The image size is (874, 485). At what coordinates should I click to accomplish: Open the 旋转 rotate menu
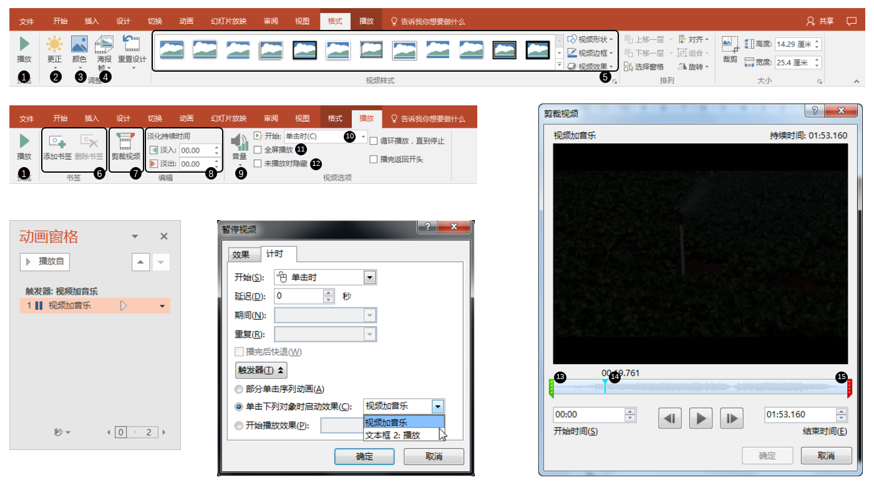694,67
